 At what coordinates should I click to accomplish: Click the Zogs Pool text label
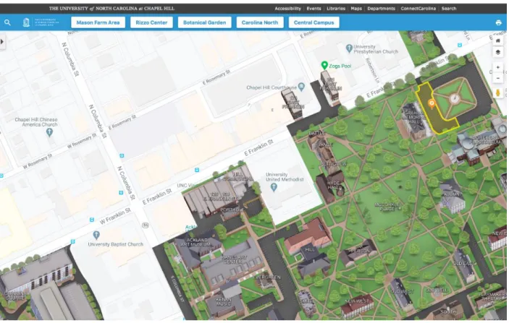click(x=340, y=66)
